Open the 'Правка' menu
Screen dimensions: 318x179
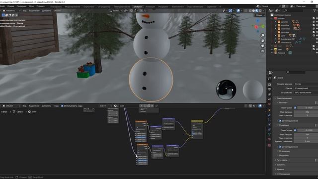click(x=11, y=6)
